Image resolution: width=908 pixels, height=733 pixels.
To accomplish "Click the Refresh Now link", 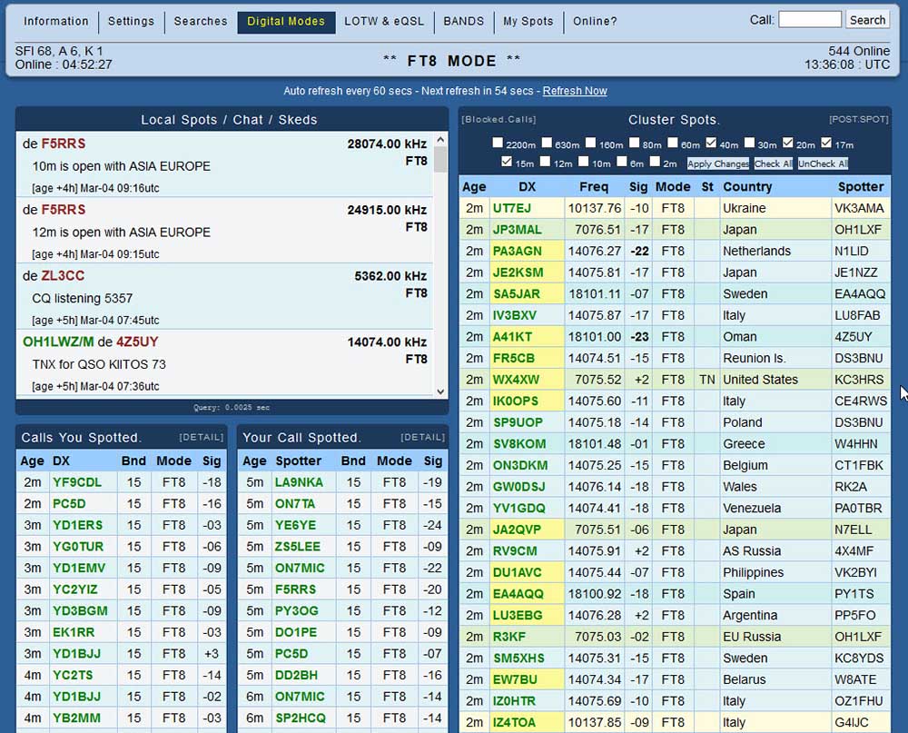I will tap(575, 91).
